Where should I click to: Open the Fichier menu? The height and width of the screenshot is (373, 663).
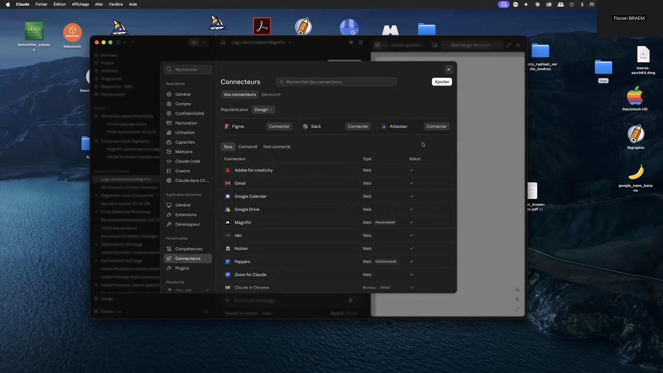(41, 4)
